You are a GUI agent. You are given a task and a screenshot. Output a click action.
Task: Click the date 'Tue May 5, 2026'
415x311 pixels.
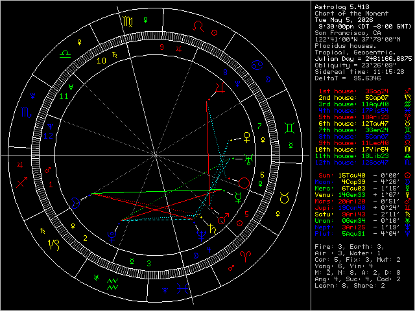344,20
